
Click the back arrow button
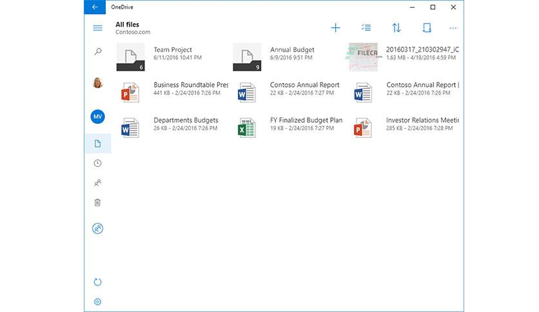tap(95, 7)
